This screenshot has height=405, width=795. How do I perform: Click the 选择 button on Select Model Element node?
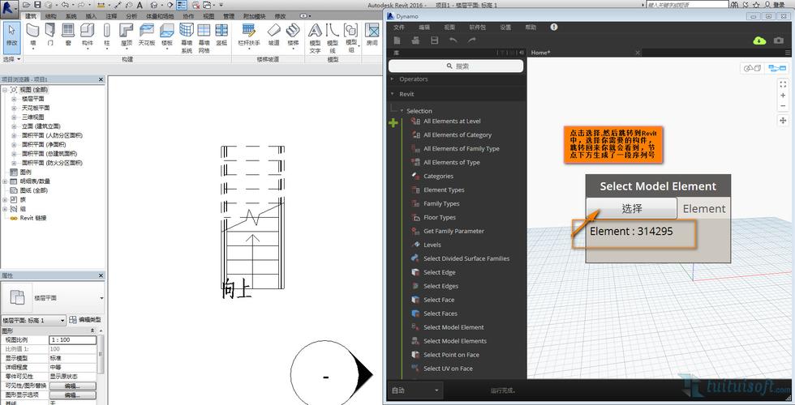pyautogui.click(x=631, y=208)
